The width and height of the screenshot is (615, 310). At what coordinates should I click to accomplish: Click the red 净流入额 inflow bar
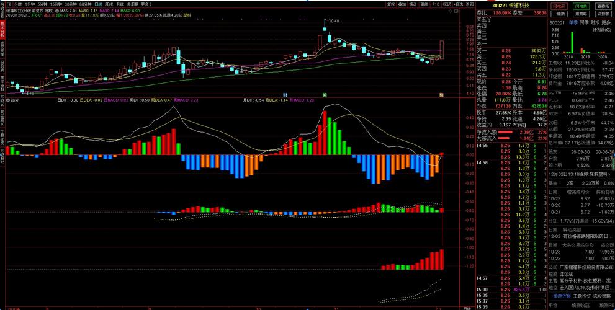506,132
